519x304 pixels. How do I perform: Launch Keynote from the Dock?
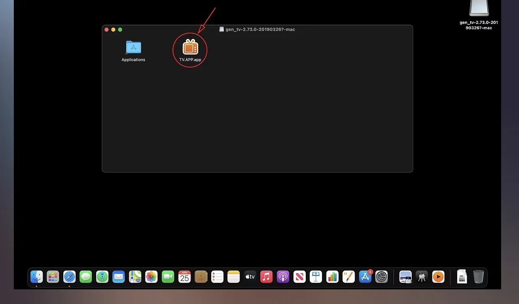tap(316, 277)
